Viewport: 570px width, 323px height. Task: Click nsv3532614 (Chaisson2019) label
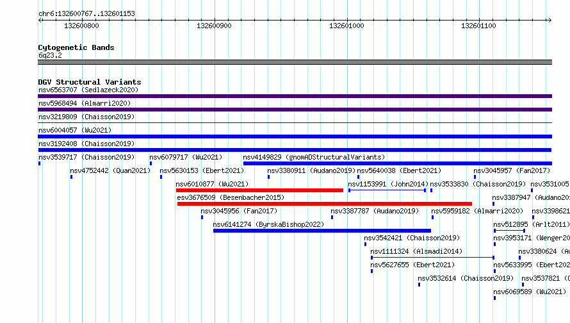466,278
